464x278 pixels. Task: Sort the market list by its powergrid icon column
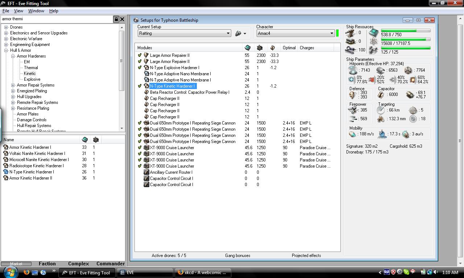pos(96,140)
